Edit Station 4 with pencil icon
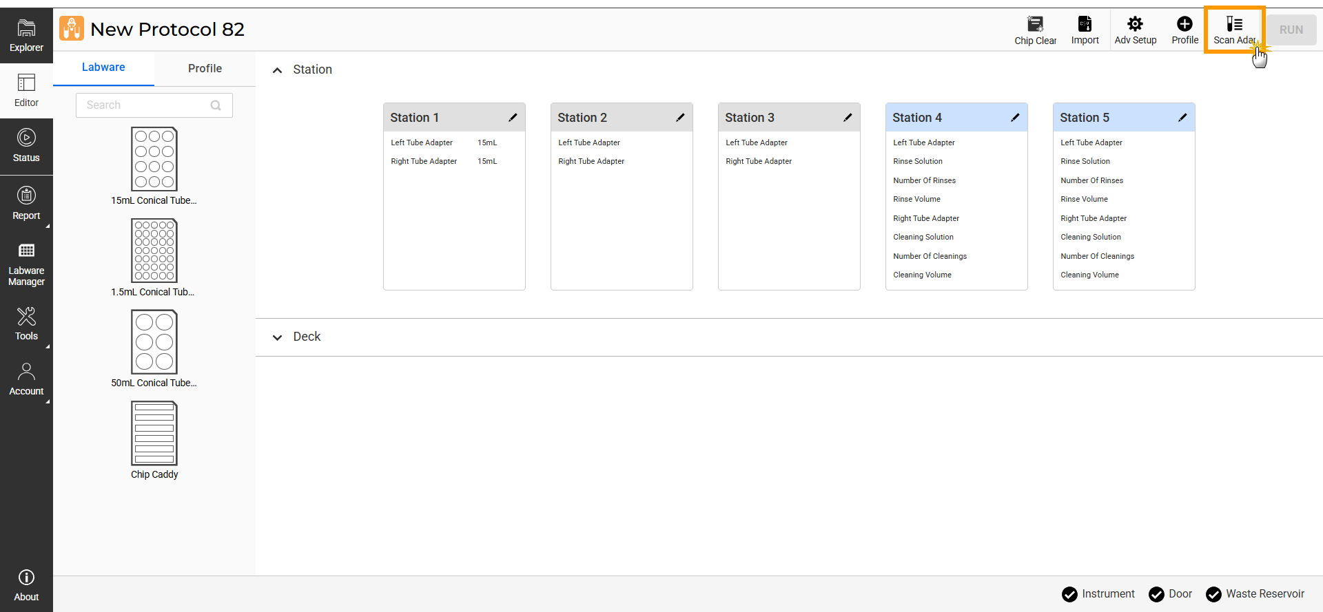 tap(1015, 118)
